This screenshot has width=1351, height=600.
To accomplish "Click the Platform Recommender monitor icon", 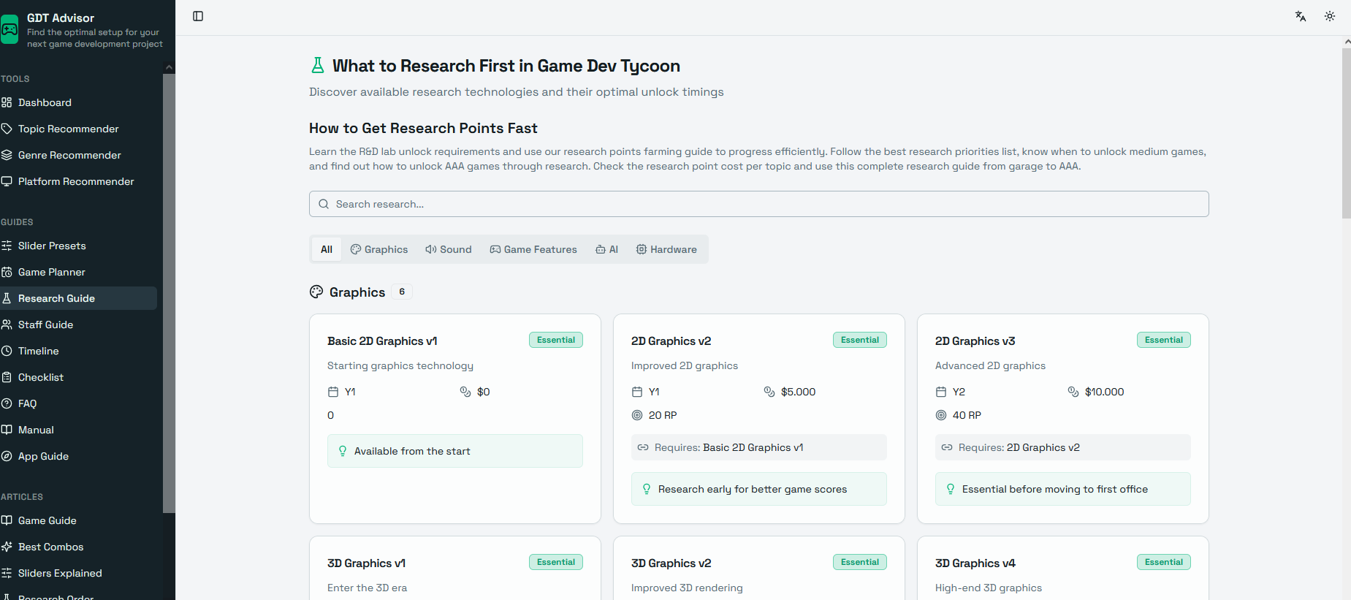I will point(7,181).
